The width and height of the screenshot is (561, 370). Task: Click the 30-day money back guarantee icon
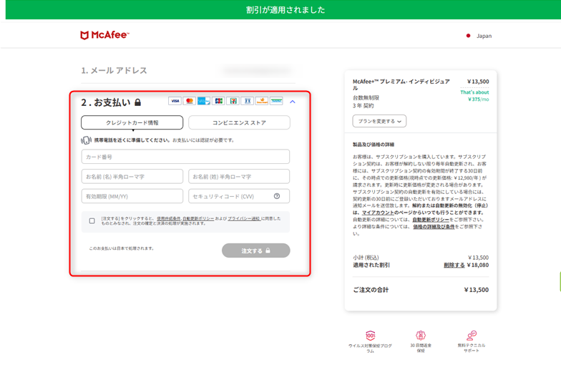click(421, 336)
